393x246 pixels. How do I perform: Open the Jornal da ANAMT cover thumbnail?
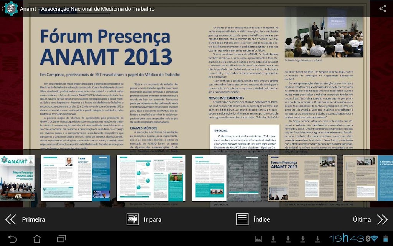[x=17, y=178]
